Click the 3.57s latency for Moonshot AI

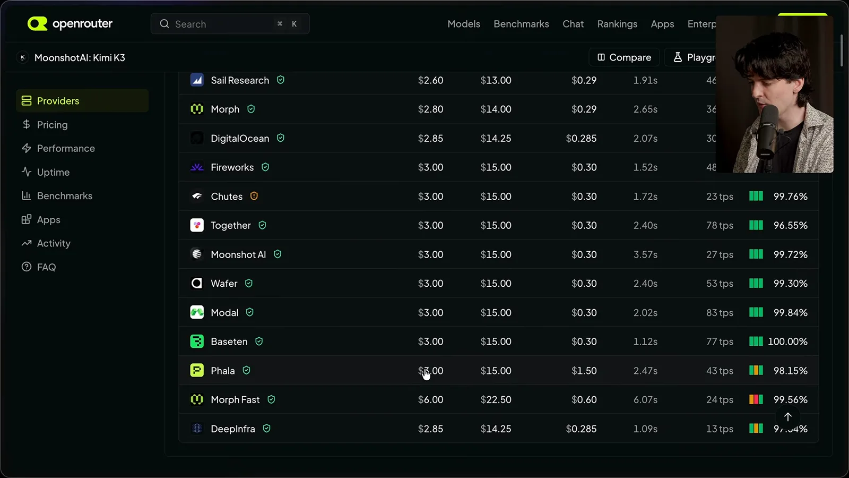tap(645, 254)
